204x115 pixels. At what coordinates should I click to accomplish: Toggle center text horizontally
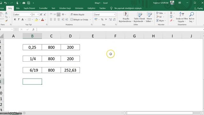click(55, 19)
